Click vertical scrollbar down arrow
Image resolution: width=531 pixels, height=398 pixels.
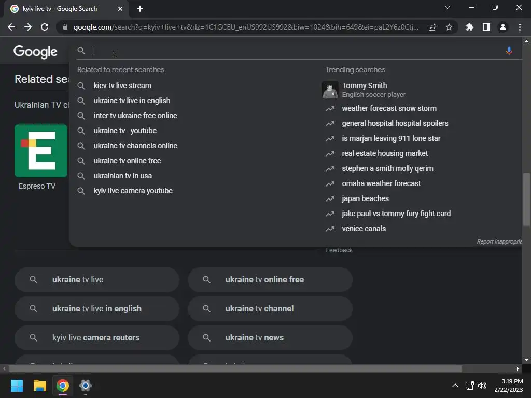pos(526,360)
